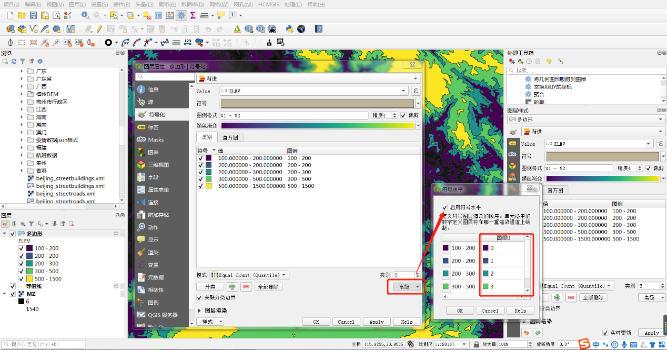This screenshot has width=667, height=350.
Task: Open the Equal Count (Quantile) mode dropdown
Action: coord(249,275)
